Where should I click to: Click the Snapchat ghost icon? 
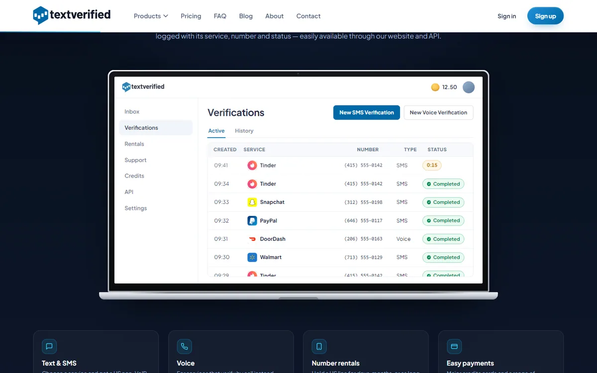point(252,202)
